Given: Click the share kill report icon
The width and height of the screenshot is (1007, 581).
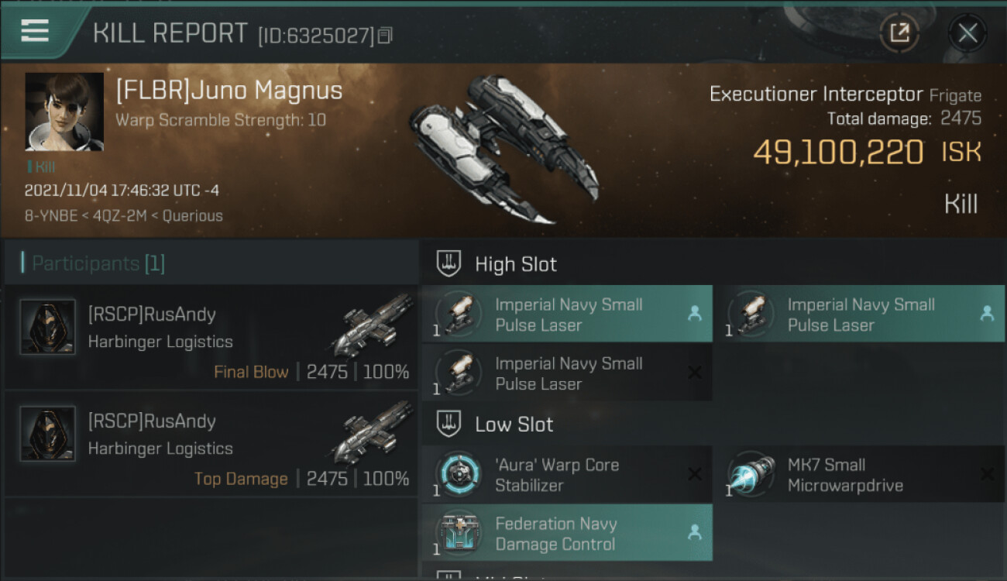Looking at the screenshot, I should pyautogui.click(x=899, y=33).
